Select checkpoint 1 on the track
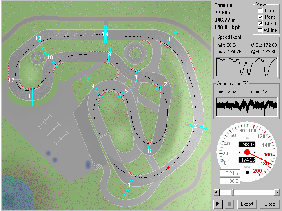 click(170, 38)
